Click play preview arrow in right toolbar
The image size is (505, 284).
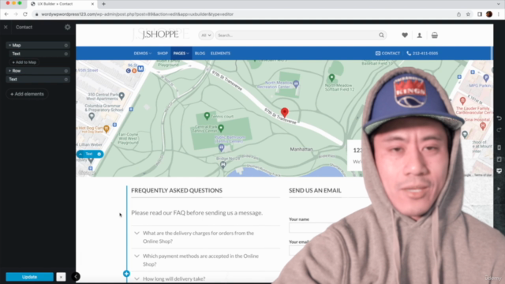[x=499, y=189]
